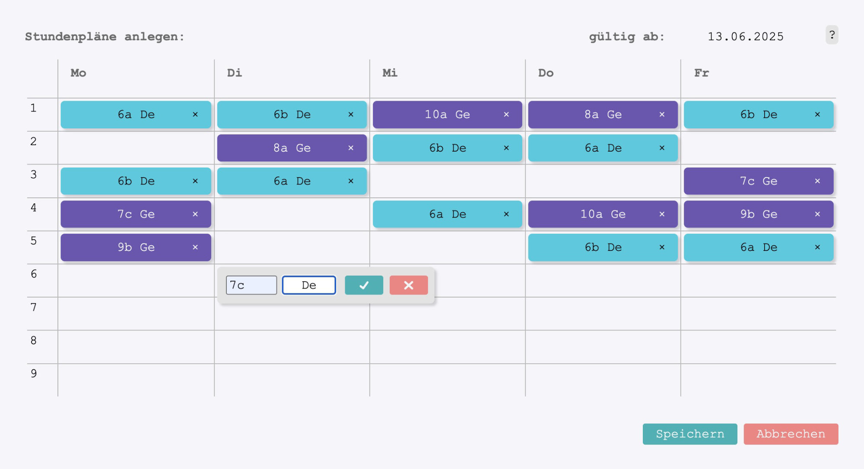Select the empty Monday period 2 cell
Image resolution: width=864 pixels, height=469 pixels.
tap(136, 148)
